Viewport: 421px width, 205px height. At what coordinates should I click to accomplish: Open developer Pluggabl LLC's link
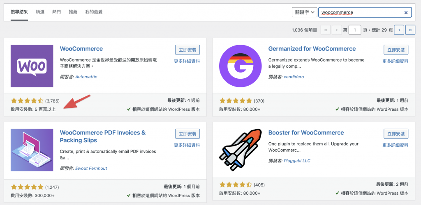point(297,161)
